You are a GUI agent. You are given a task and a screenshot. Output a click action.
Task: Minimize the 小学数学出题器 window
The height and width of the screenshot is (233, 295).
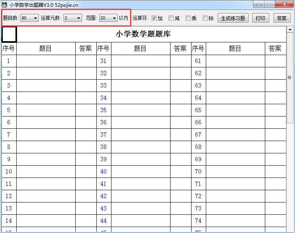[260, 4]
